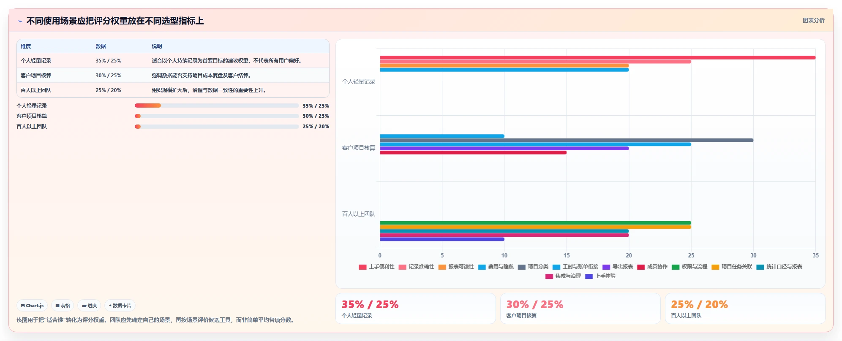Toggle 成员协作 legend item

click(x=652, y=267)
